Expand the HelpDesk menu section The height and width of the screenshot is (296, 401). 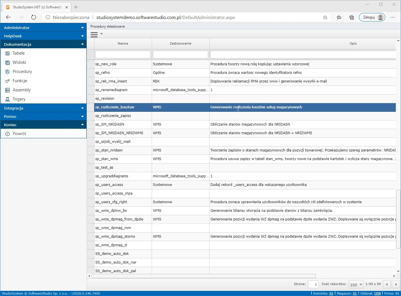point(43,36)
